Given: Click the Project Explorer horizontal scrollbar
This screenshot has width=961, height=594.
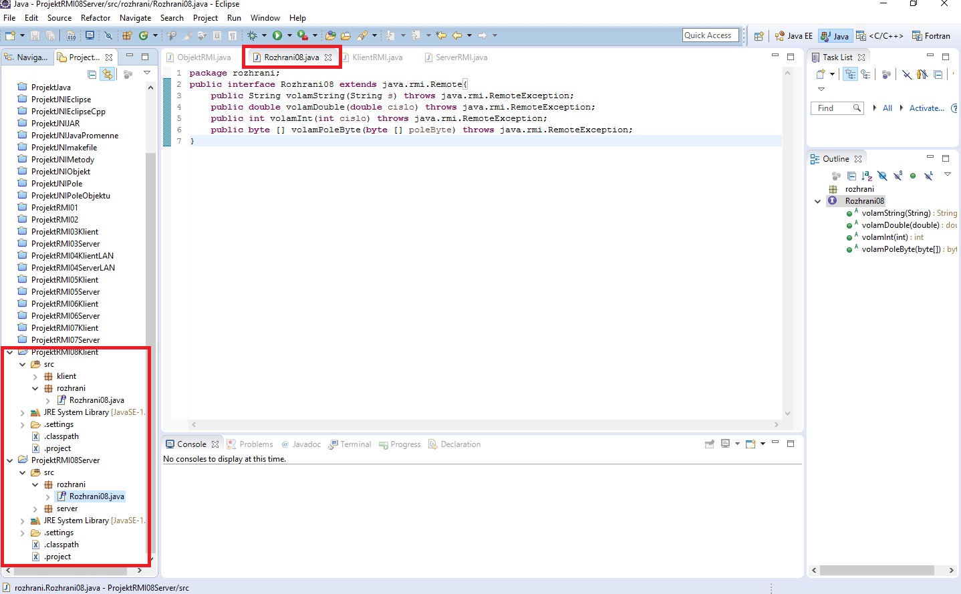Looking at the screenshot, I should (70, 571).
